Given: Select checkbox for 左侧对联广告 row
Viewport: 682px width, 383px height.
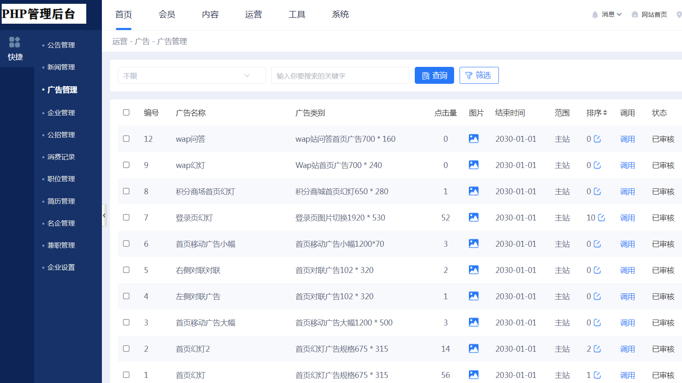Looking at the screenshot, I should pos(126,296).
